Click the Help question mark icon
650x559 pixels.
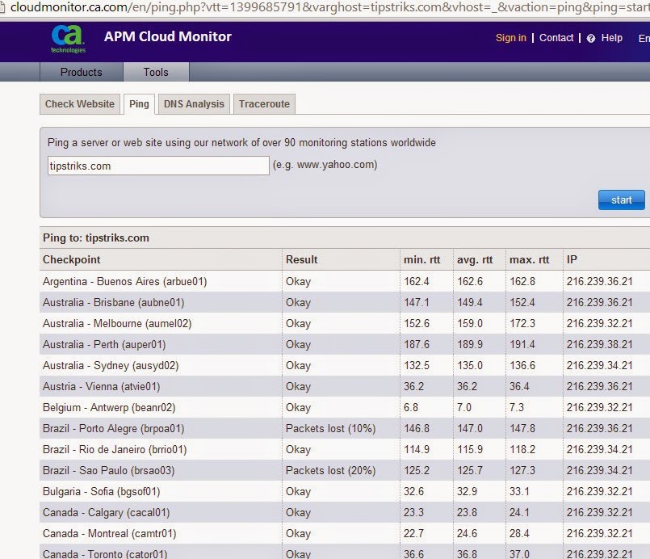pos(591,39)
